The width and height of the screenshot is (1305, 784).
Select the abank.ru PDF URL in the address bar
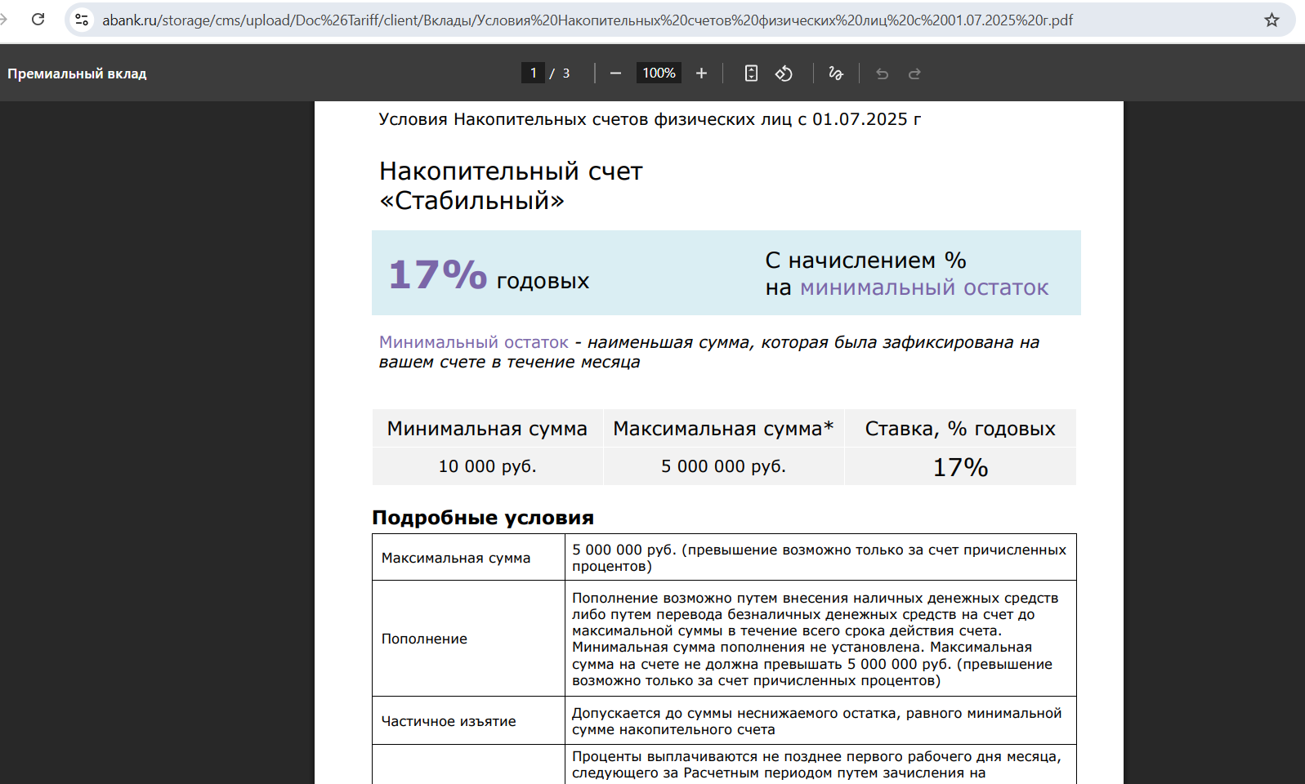(x=588, y=20)
